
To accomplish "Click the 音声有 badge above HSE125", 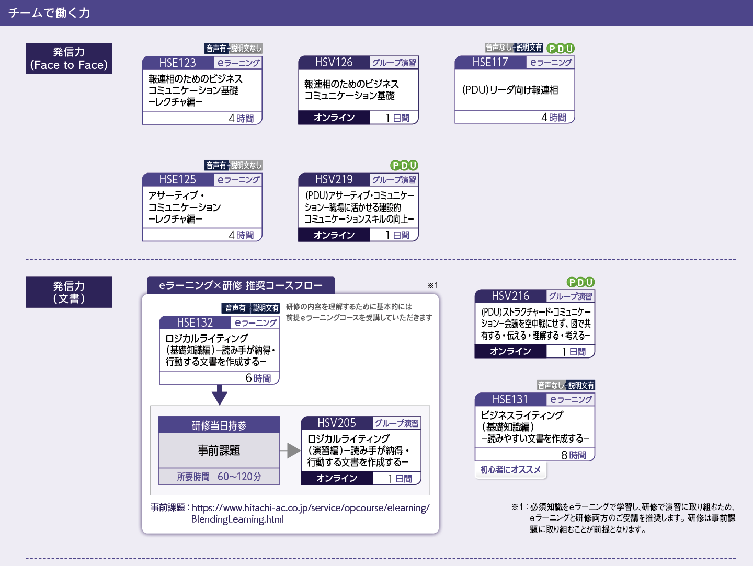I will [x=216, y=166].
